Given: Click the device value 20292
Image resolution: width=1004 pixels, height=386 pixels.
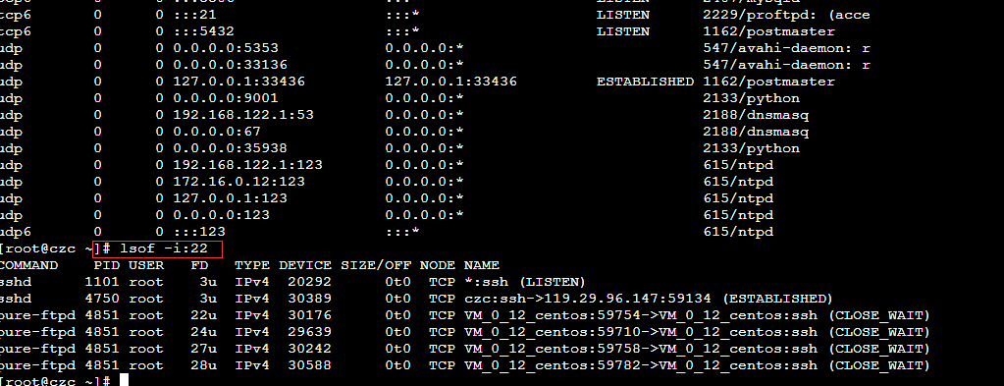Looking at the screenshot, I should 309,282.
